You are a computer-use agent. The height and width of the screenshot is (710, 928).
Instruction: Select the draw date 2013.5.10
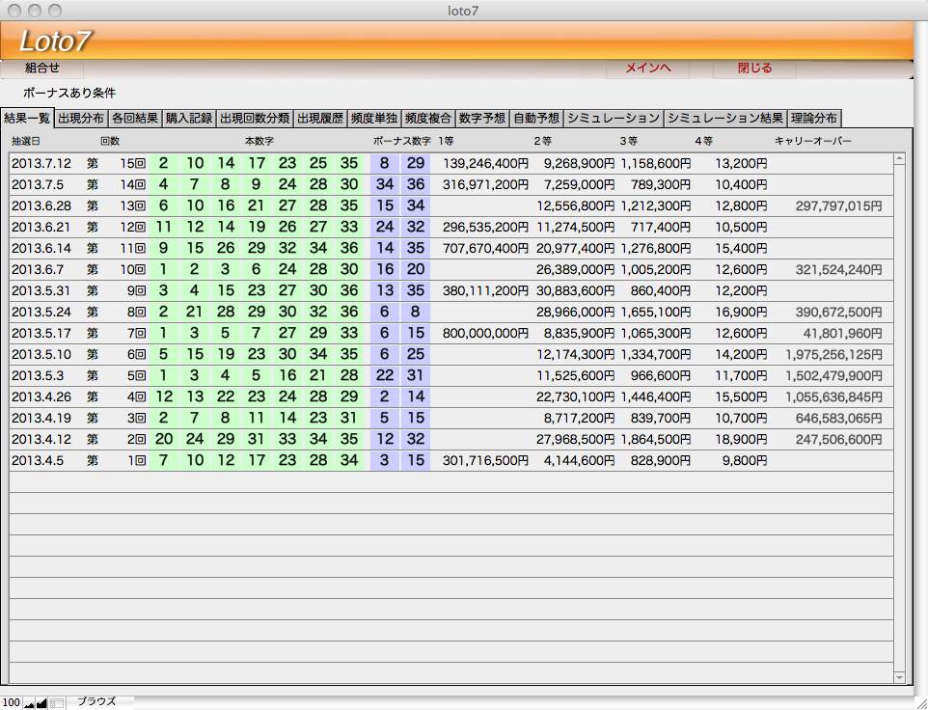tap(41, 354)
